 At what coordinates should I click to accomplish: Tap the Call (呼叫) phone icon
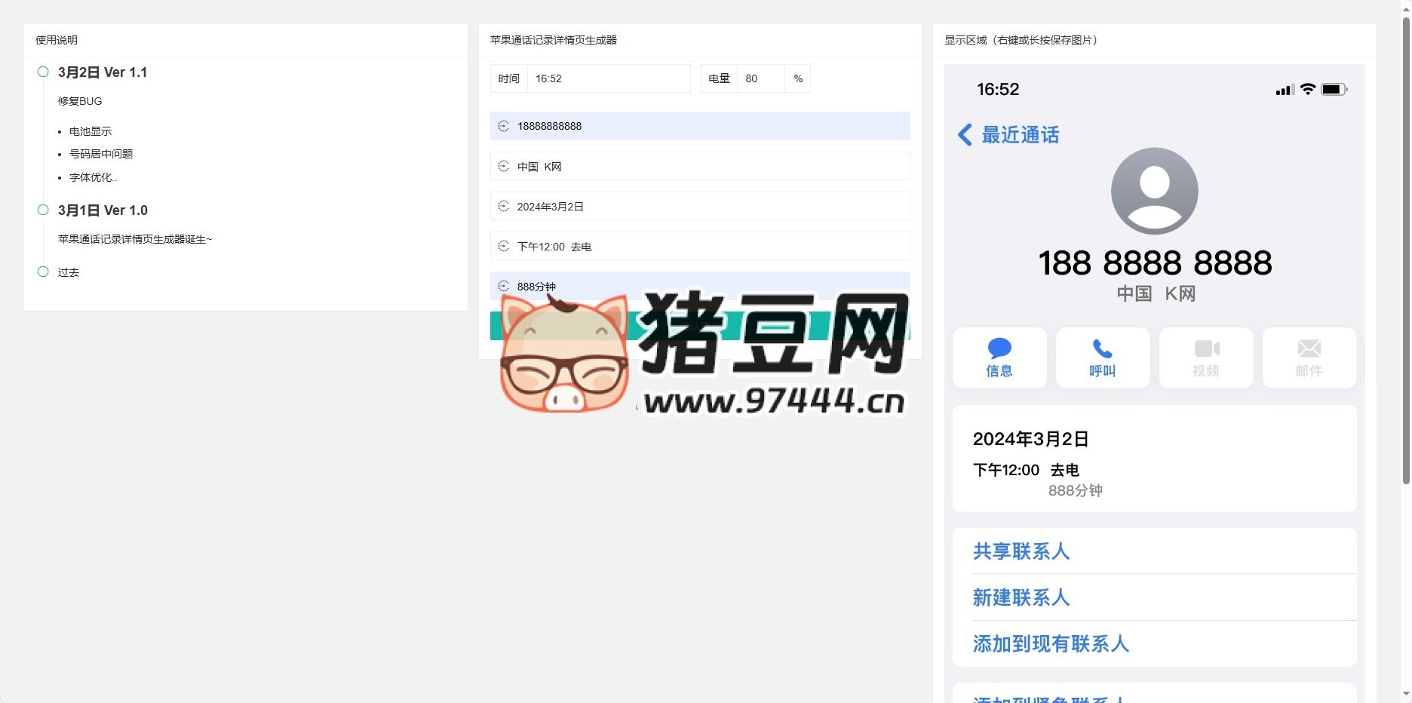1102,348
